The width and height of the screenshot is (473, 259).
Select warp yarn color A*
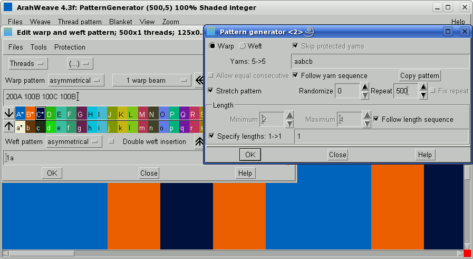tap(20, 113)
